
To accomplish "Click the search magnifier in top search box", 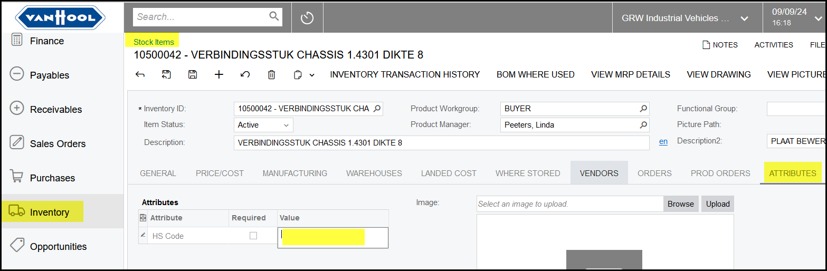I will coord(274,16).
